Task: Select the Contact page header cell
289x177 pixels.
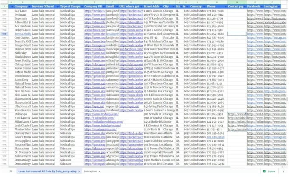Action: 237,6
